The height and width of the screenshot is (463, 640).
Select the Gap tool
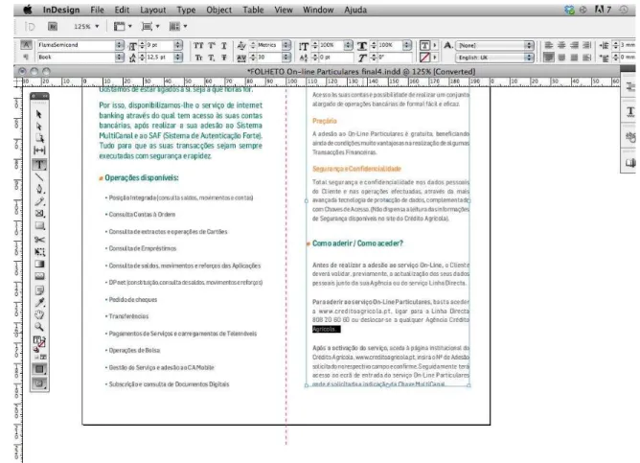39,150
